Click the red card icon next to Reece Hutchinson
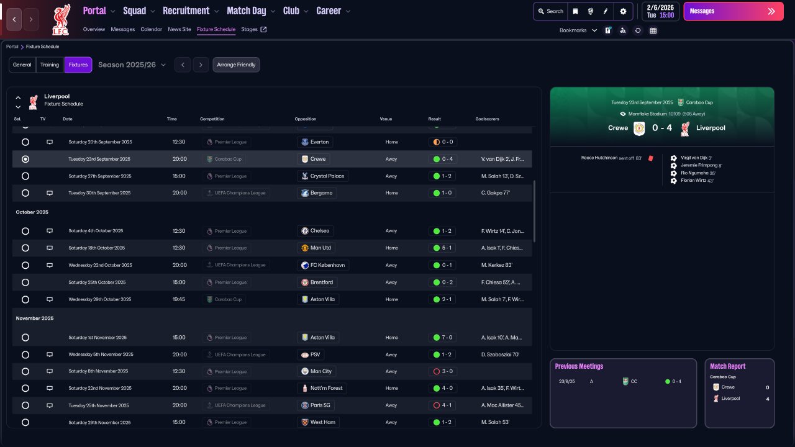 (651, 158)
